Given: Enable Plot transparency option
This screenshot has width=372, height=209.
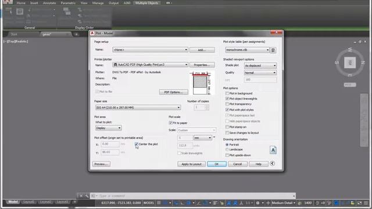Looking at the screenshot, I should coord(227,104).
